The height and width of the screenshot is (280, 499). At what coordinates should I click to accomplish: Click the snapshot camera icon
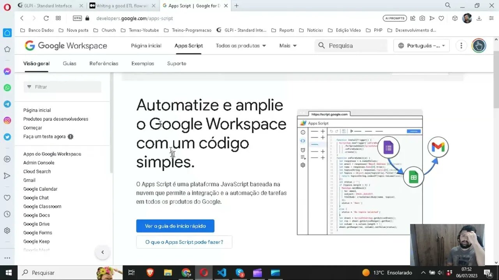tap(422, 18)
